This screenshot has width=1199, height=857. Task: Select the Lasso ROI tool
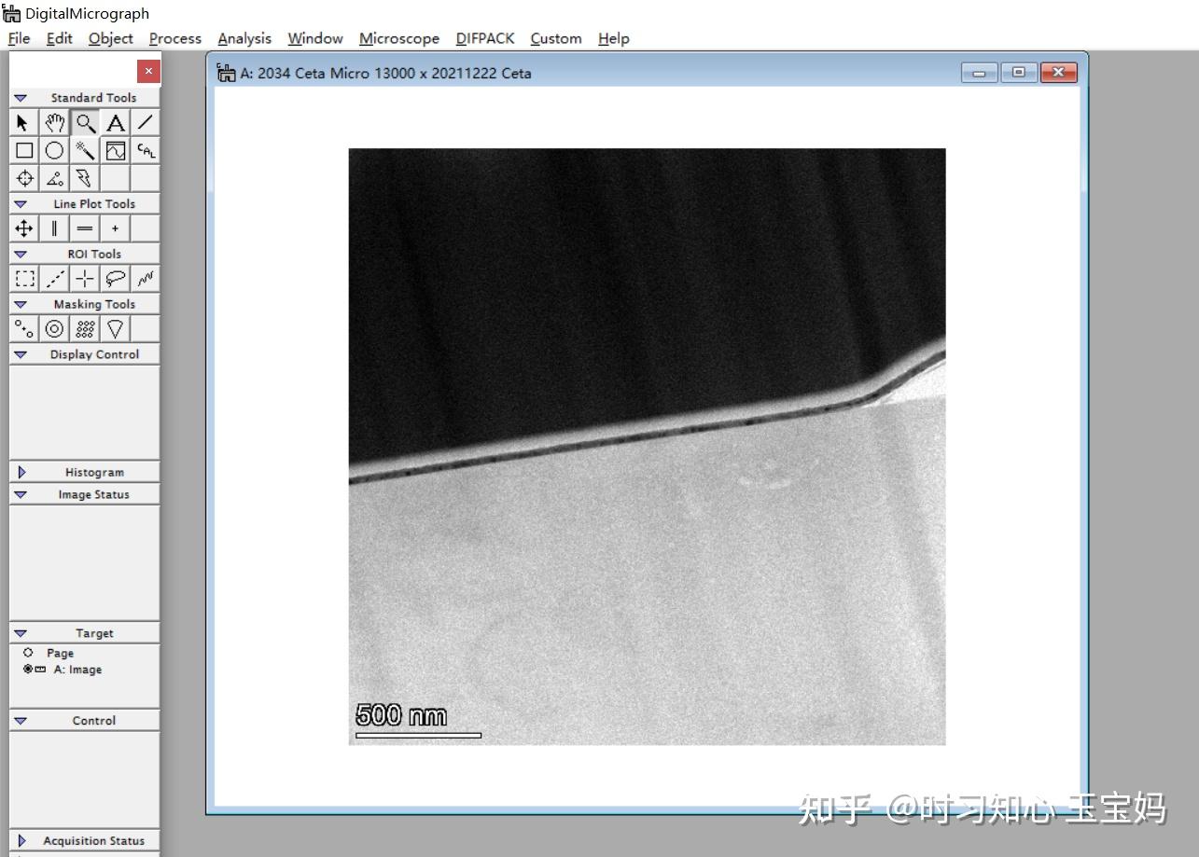point(114,277)
